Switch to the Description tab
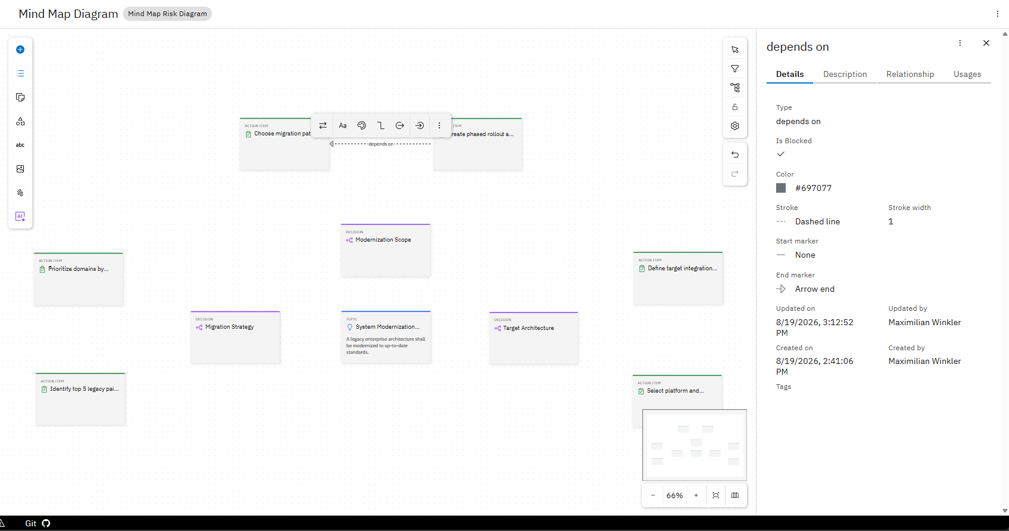The height and width of the screenshot is (531, 1009). [x=845, y=74]
